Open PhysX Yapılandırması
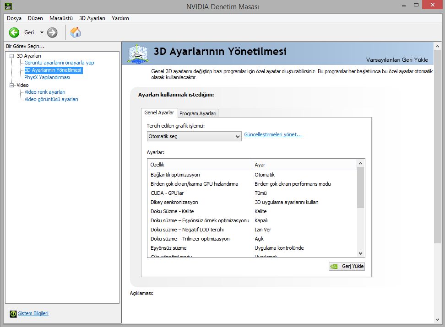 point(47,77)
